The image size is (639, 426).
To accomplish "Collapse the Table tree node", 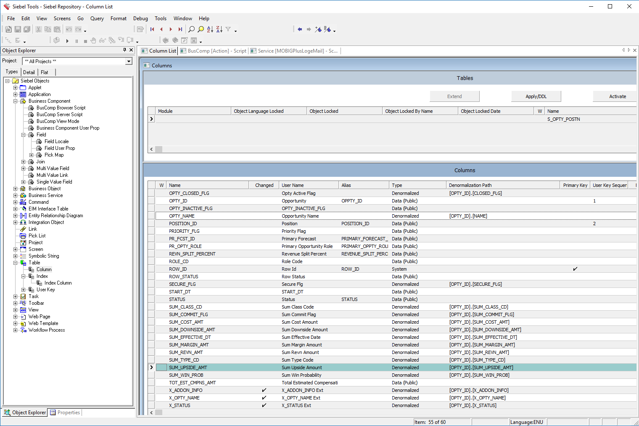I will click(15, 263).
